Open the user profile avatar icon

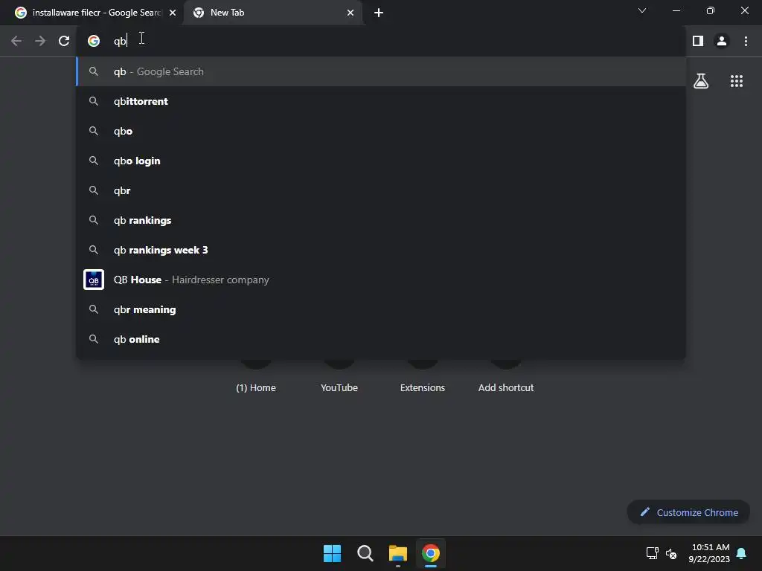pyautogui.click(x=722, y=41)
